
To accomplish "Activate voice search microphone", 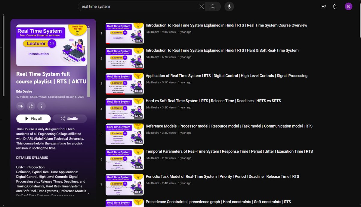I will (x=229, y=7).
